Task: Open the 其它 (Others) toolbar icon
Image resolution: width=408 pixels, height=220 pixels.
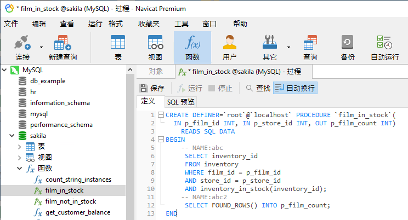Action: pos(270,48)
